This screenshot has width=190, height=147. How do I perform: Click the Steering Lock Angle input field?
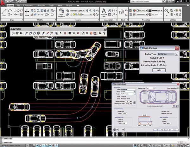coord(127,103)
